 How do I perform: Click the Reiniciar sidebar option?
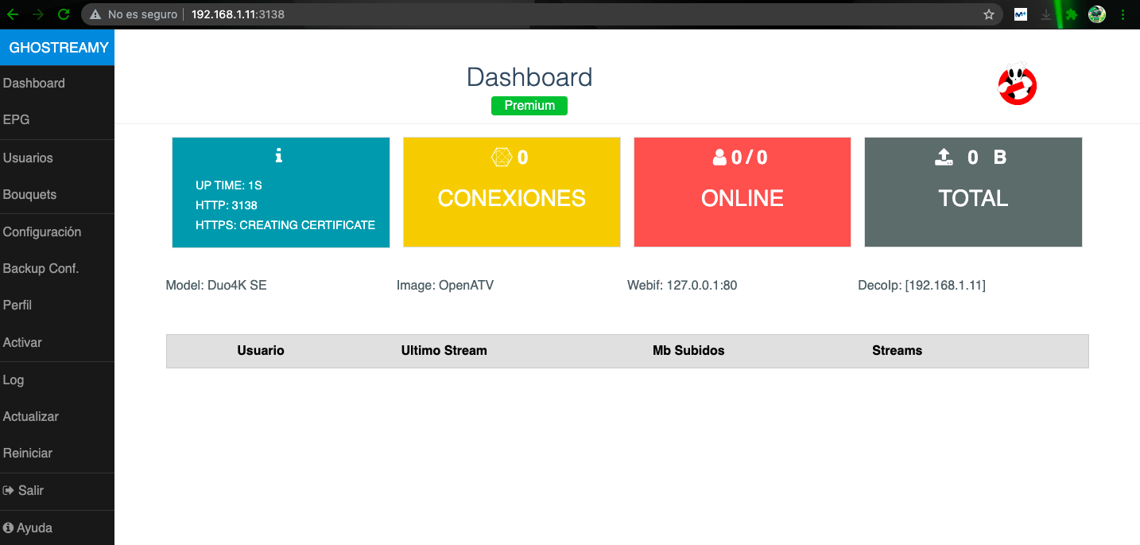tap(28, 453)
